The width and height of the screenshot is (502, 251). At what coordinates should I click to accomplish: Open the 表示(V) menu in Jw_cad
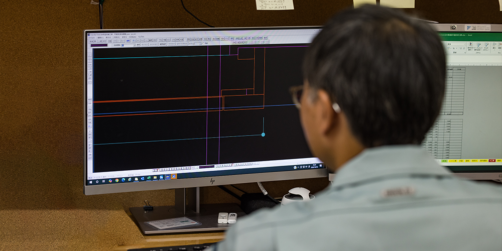coord(108,37)
